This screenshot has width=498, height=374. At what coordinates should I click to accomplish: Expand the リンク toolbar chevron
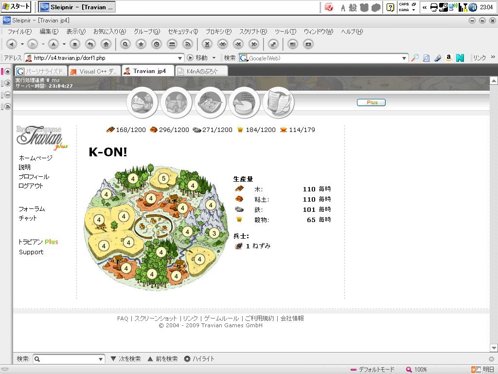[x=493, y=57]
